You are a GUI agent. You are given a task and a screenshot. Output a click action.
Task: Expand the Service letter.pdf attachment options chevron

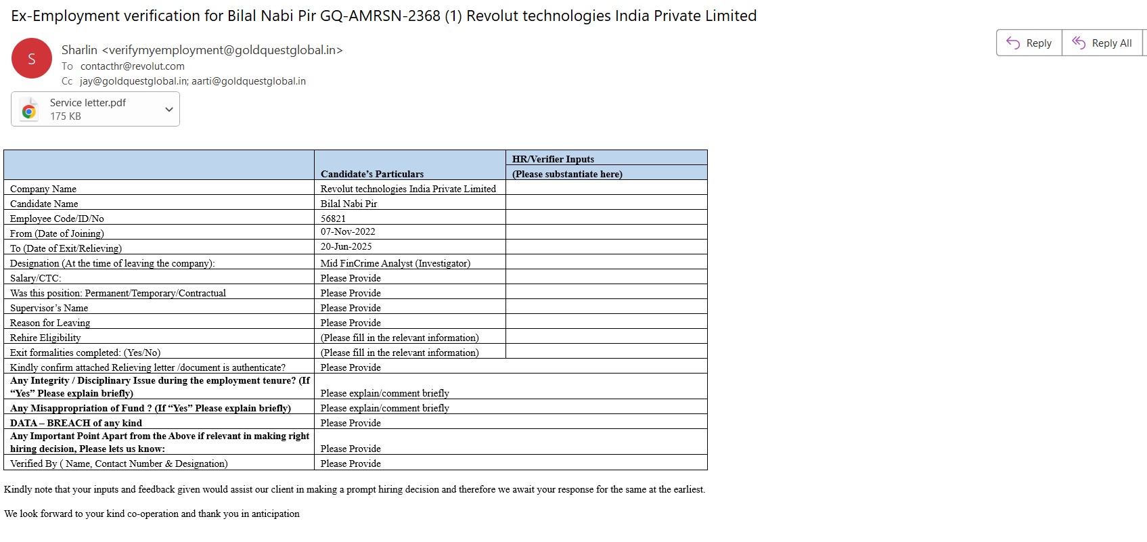coord(169,109)
